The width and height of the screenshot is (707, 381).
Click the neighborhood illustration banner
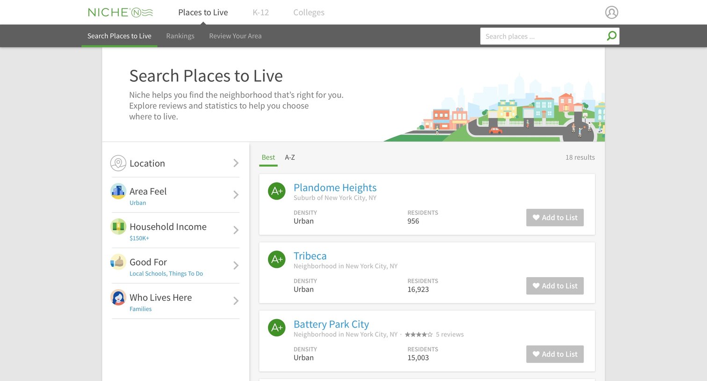(x=494, y=108)
